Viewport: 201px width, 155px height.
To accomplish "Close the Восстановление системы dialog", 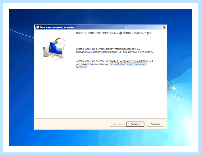I will pyautogui.click(x=164, y=27).
